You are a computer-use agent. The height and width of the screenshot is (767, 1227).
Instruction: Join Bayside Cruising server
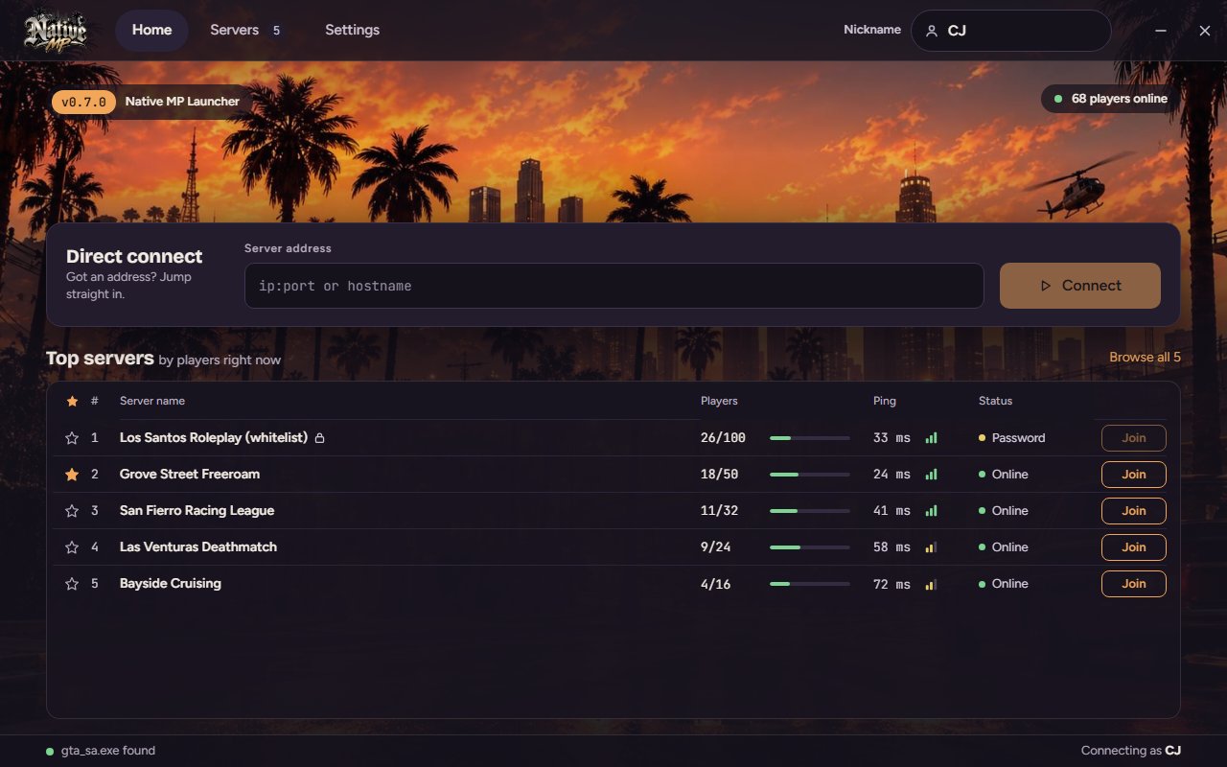(1134, 584)
